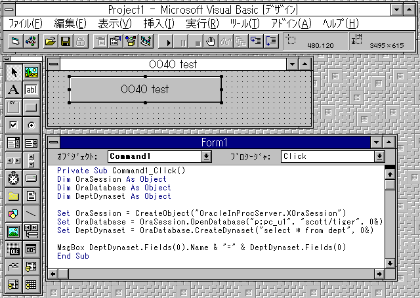Image resolution: width=420 pixels, height=298 pixels.
Task: Select the CheckBox control tool
Action: 14,125
